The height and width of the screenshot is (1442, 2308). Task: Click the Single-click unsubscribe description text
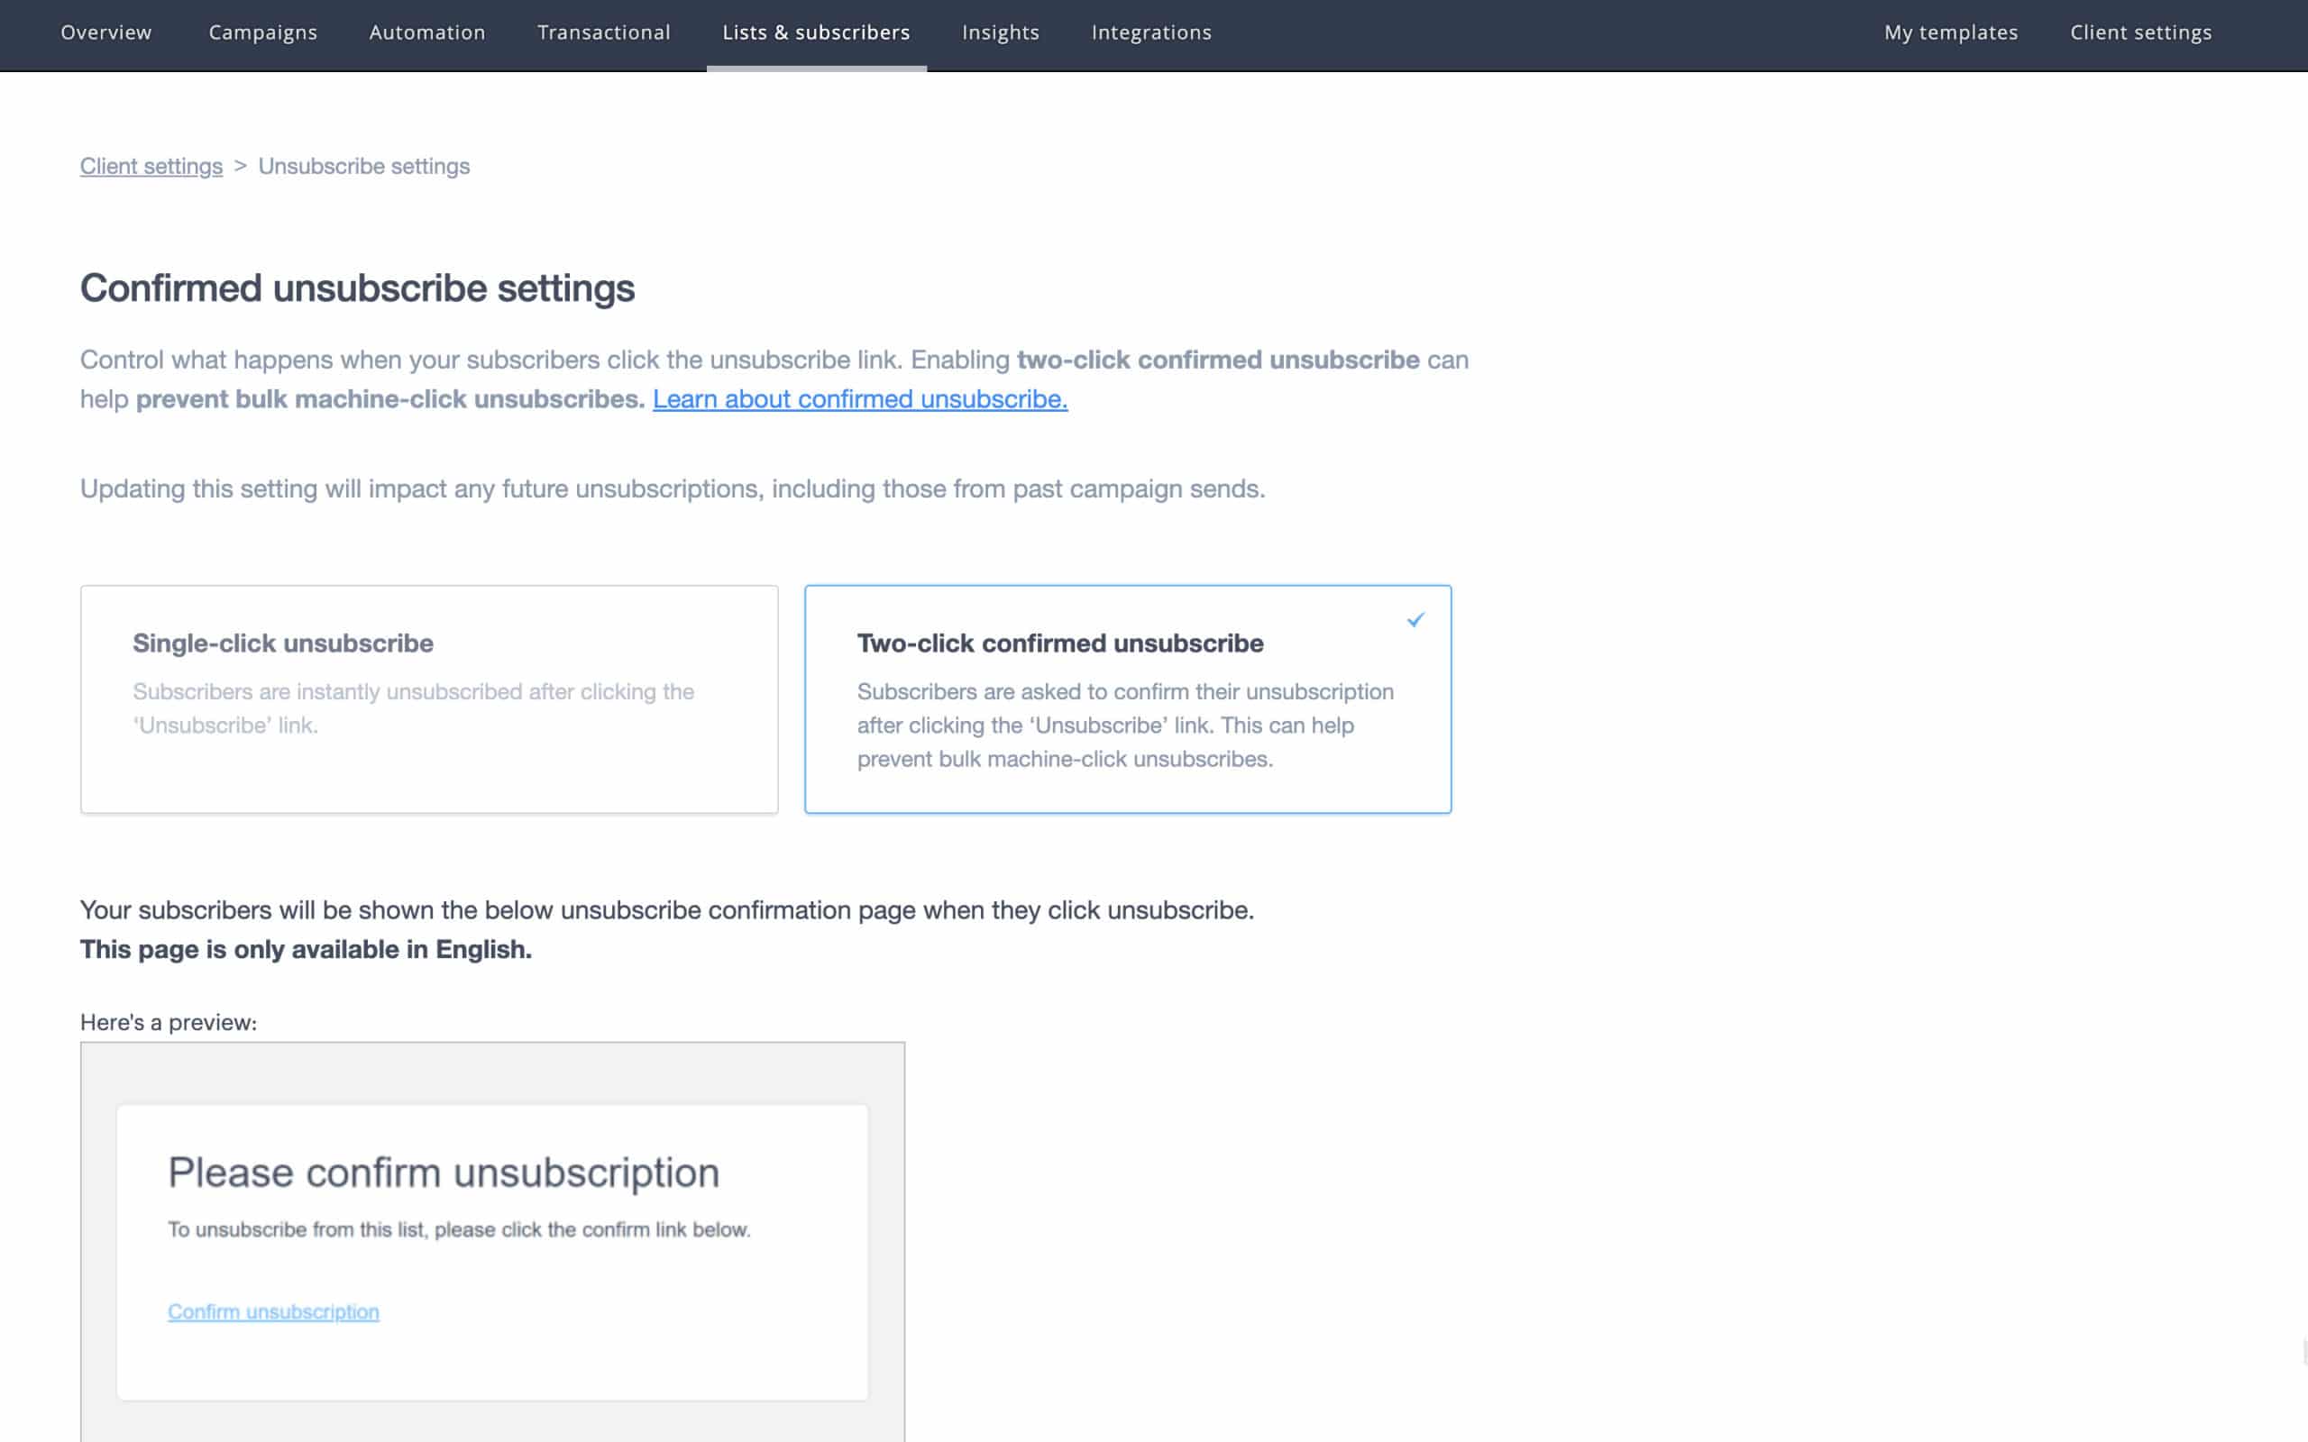[x=413, y=707]
